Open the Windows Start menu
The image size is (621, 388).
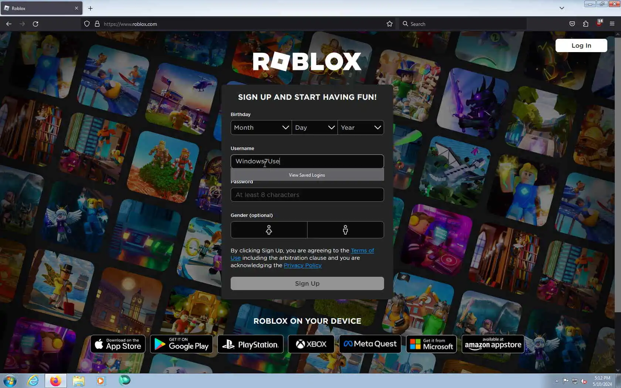pos(10,381)
